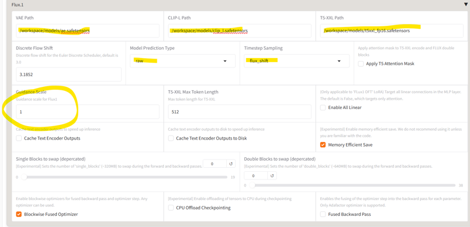Click the CLIP-L Path input field

240,31
